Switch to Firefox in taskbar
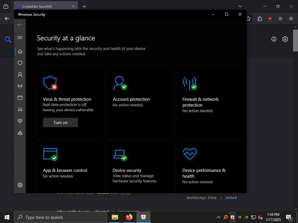 [129, 217]
